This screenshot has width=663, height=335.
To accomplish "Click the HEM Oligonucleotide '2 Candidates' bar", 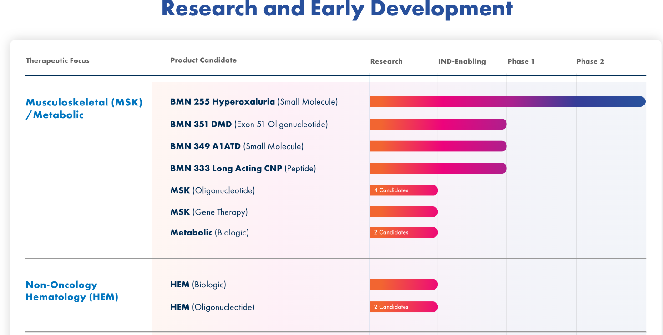I will tap(404, 307).
